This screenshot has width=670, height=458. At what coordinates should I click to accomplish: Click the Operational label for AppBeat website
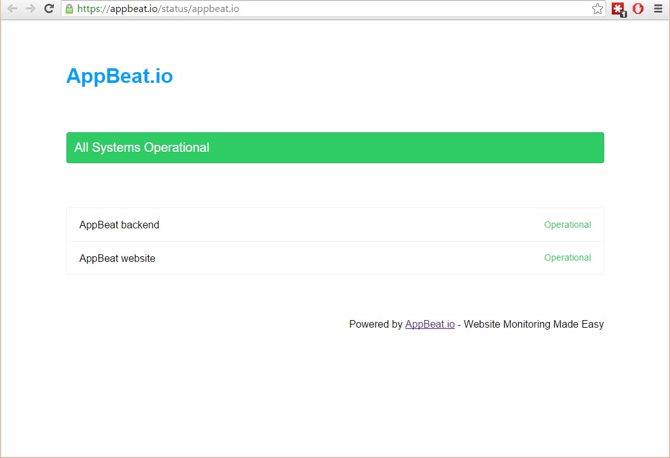(x=567, y=257)
